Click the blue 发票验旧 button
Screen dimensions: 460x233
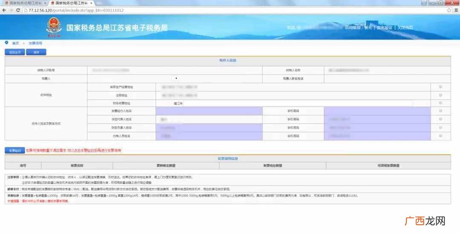pyautogui.click(x=14, y=150)
